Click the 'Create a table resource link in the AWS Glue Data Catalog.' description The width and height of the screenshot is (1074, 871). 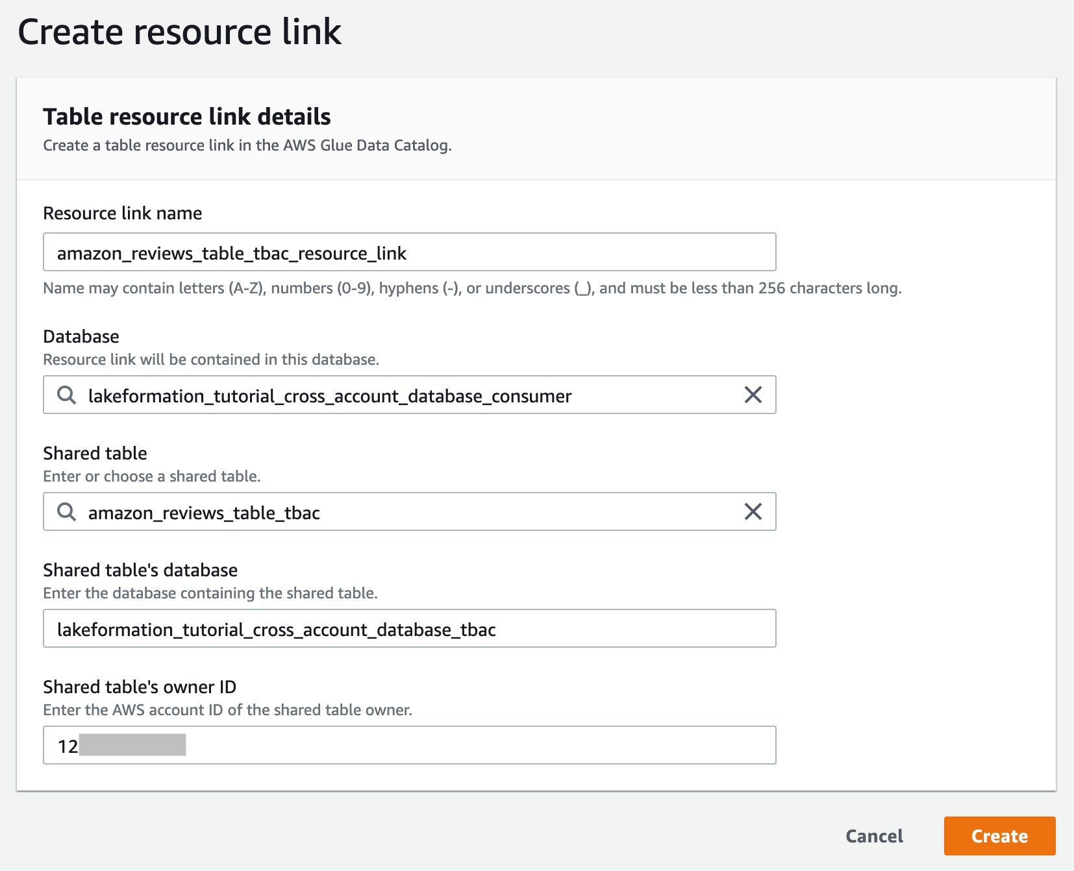[x=247, y=145]
